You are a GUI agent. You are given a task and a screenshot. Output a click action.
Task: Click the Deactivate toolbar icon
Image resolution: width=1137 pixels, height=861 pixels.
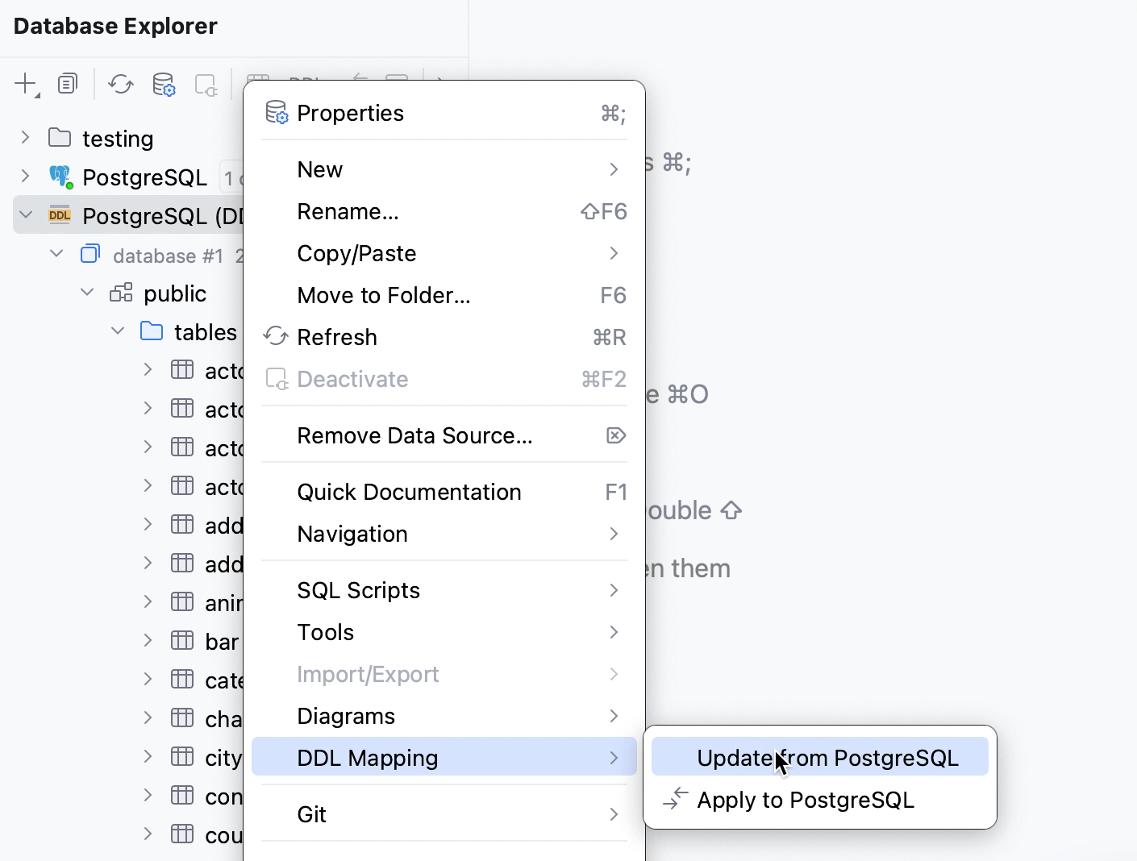[206, 84]
